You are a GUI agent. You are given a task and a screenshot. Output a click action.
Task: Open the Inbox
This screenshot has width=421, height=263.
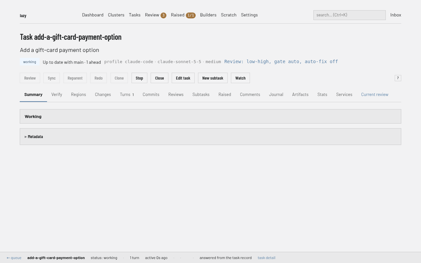pos(396,15)
